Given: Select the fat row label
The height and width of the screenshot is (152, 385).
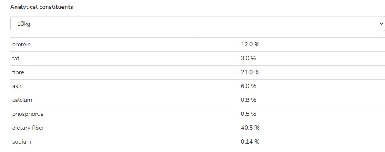Looking at the screenshot, I should tap(16, 58).
